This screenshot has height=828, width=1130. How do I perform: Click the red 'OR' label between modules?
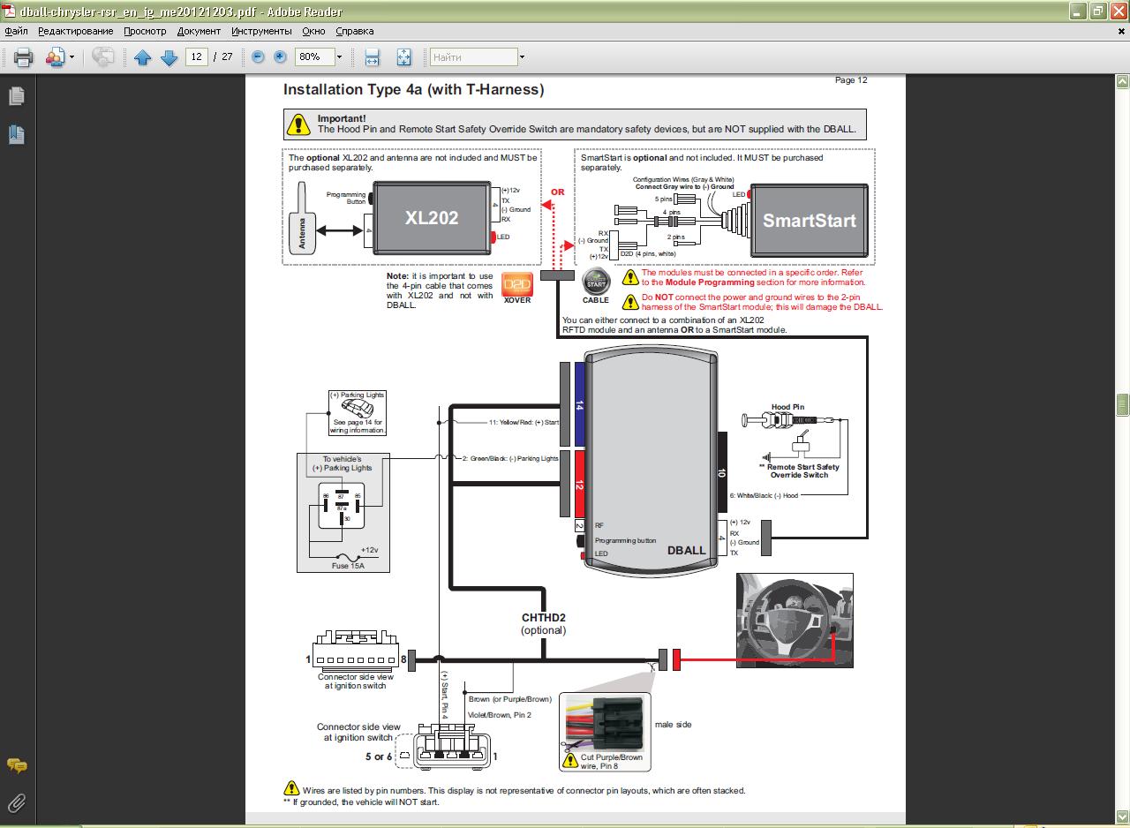pos(557,192)
